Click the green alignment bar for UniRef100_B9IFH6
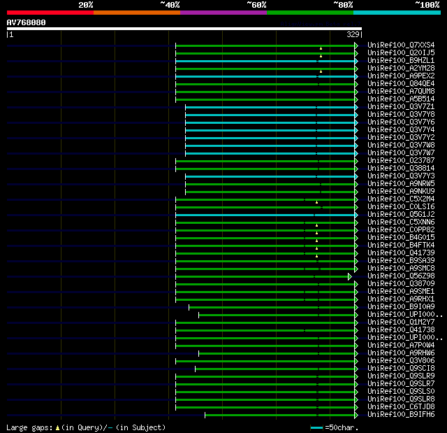 [279, 415]
